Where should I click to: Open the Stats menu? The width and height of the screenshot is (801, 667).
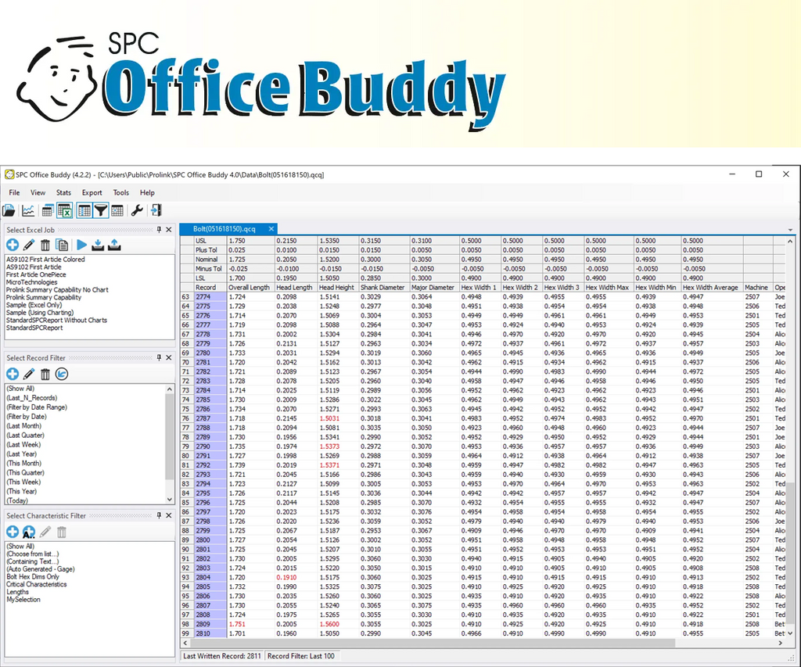click(63, 192)
